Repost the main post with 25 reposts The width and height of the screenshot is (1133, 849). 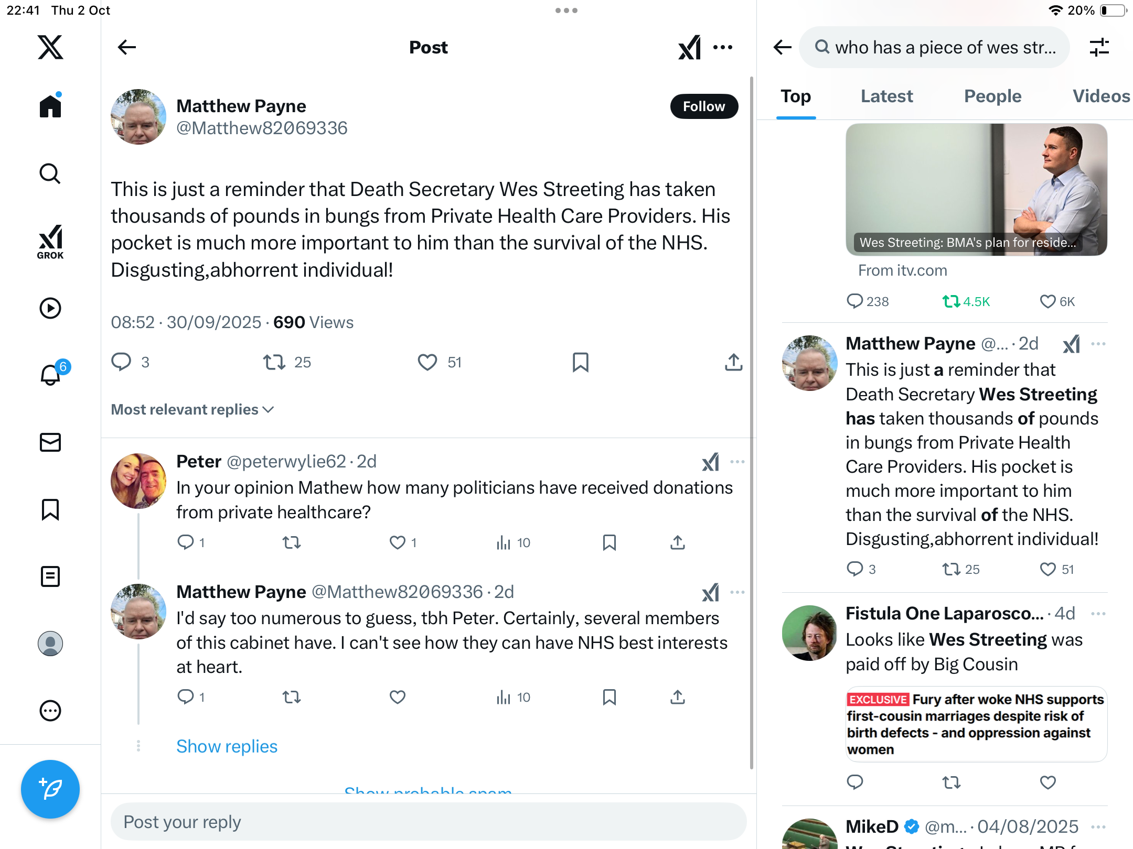pos(274,362)
